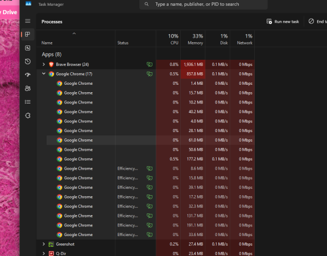
Task: Select the Q-Dir process row
Action: [x=146, y=253]
